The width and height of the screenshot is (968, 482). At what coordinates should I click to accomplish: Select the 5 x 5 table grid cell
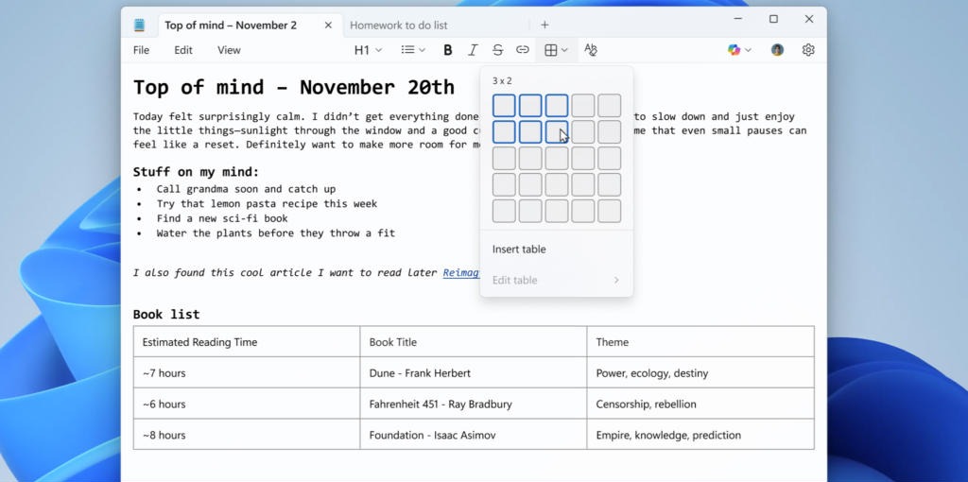[610, 211]
